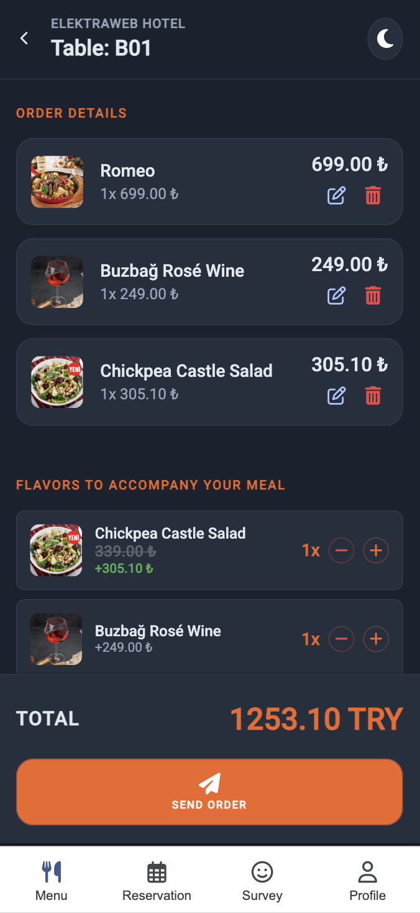Increase Chickpea Castle Salad accompaniment quantity
Screen dimensions: 420x913
click(x=376, y=550)
